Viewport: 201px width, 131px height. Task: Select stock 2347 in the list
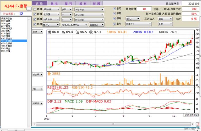point(14,26)
